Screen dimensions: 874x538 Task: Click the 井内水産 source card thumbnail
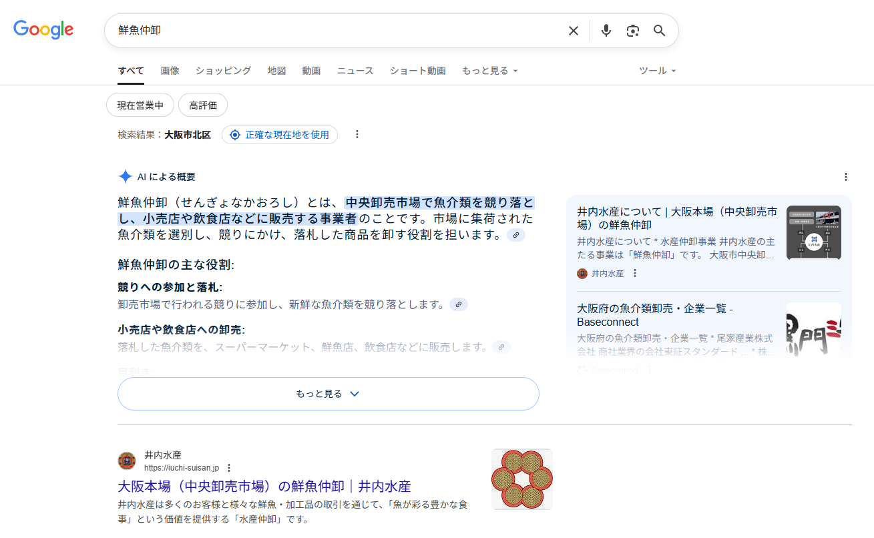point(814,232)
